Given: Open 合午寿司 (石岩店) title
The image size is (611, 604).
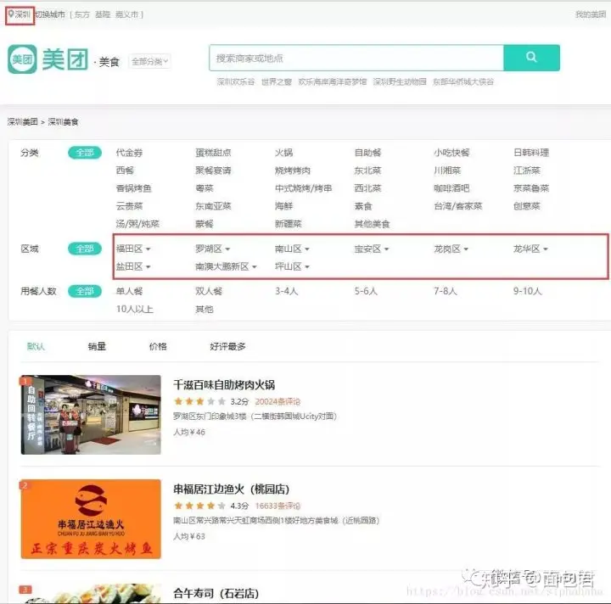Looking at the screenshot, I should [x=216, y=594].
